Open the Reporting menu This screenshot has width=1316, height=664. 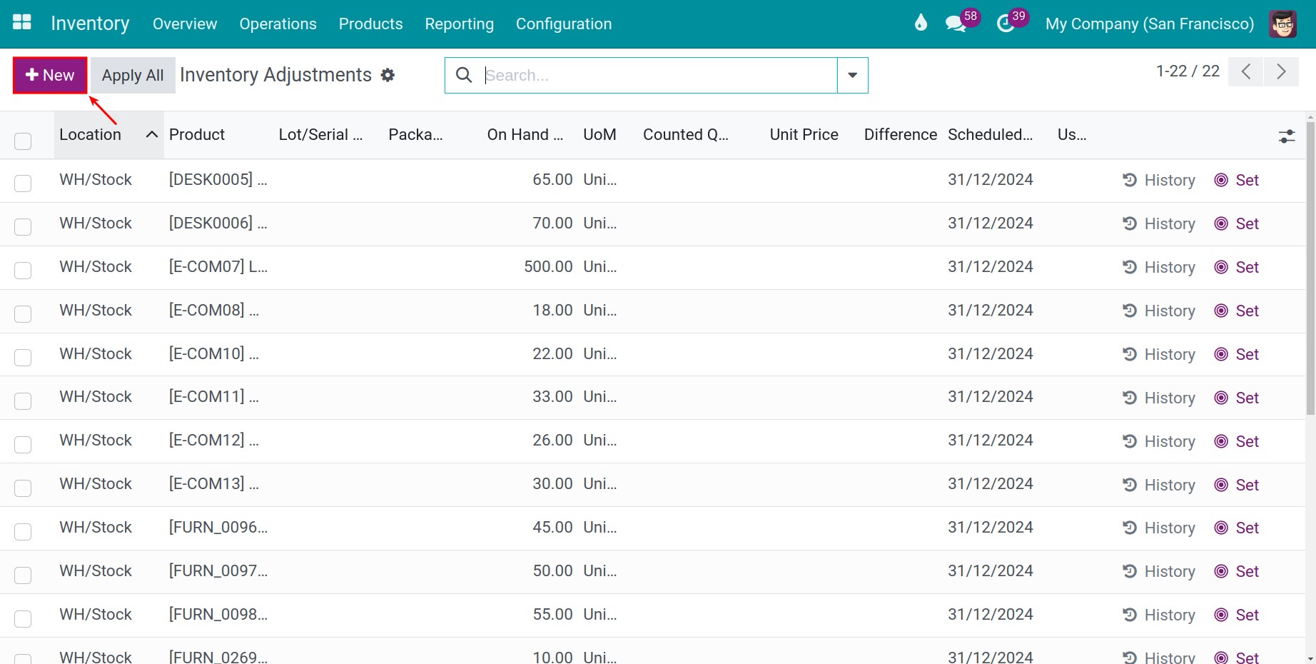coord(459,24)
